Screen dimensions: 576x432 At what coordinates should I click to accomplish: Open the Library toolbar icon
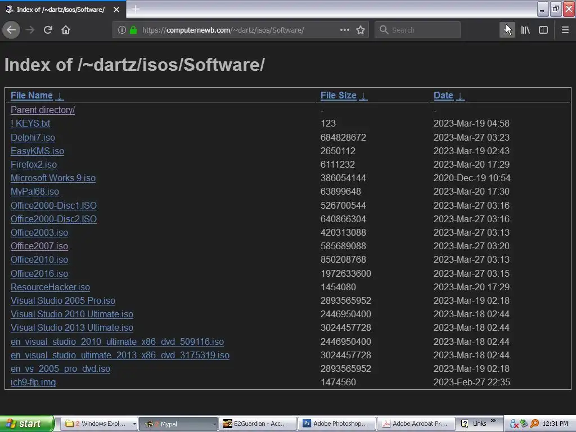(525, 30)
